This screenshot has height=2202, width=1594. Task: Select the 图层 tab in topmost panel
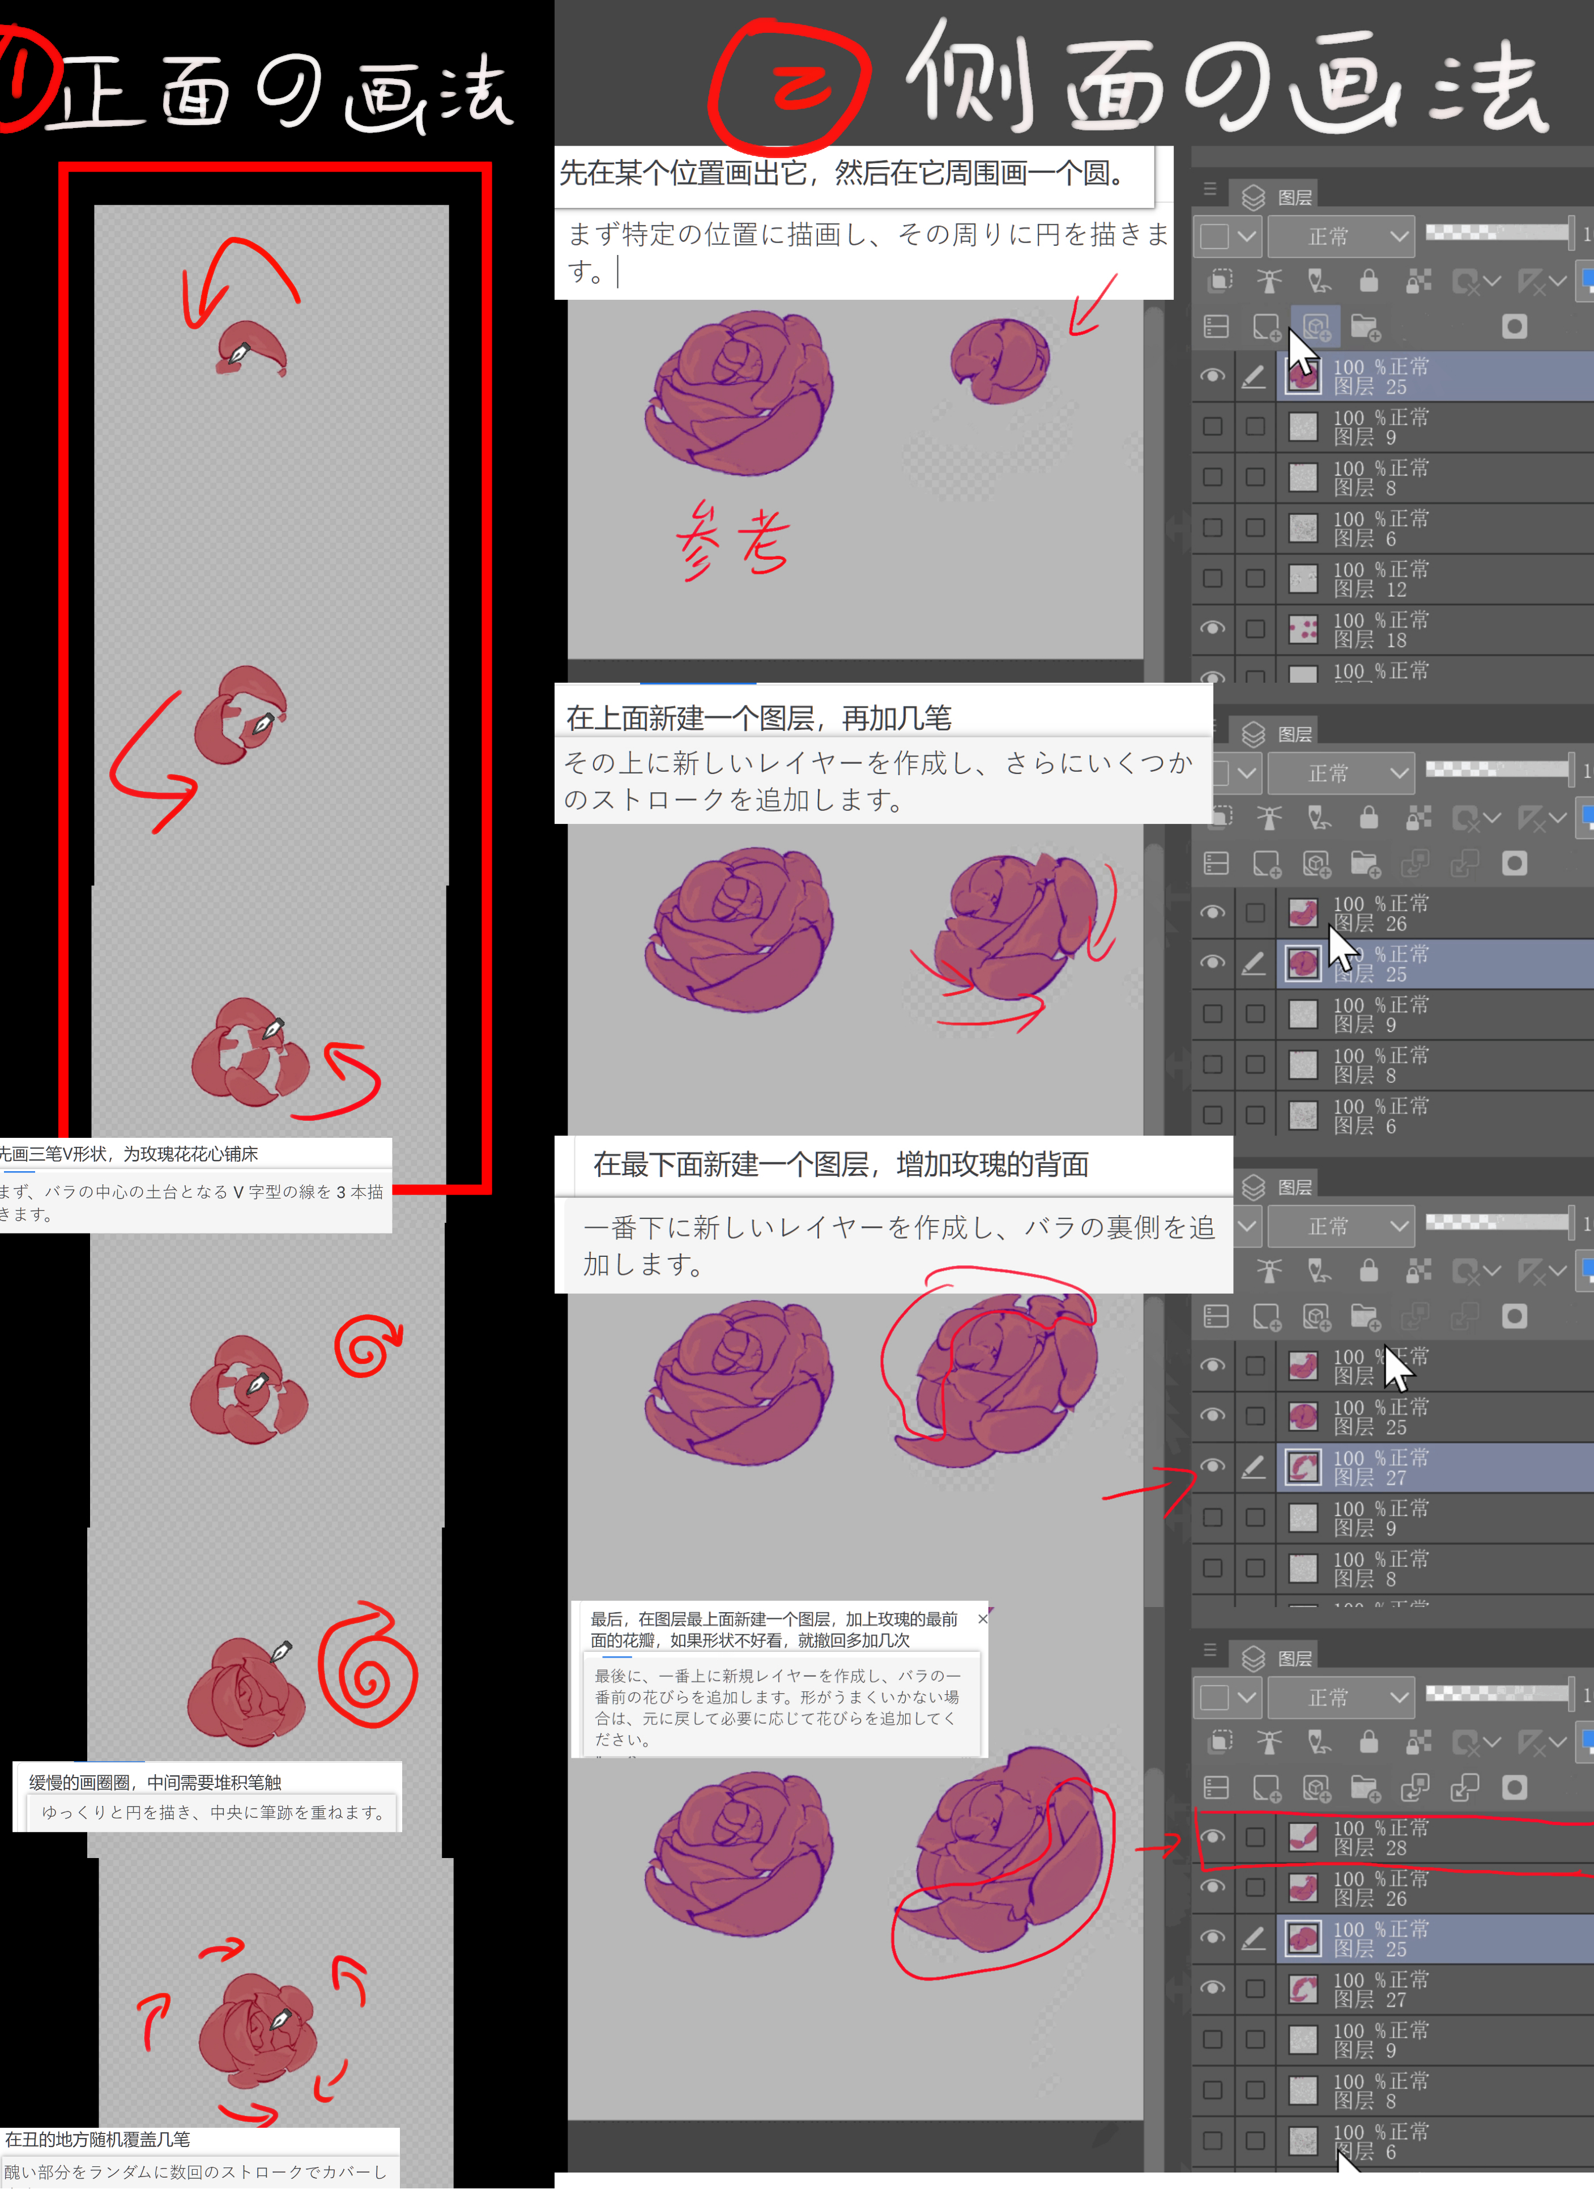pyautogui.click(x=1277, y=197)
